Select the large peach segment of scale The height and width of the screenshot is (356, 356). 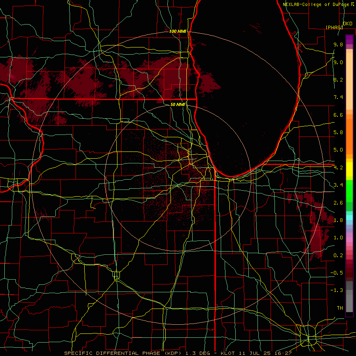point(349,81)
